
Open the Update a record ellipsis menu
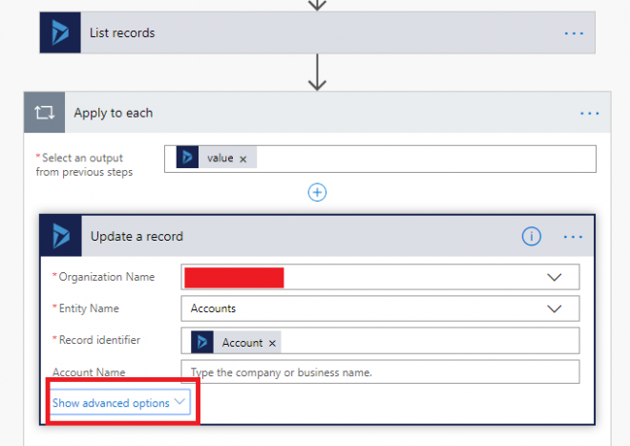point(573,237)
